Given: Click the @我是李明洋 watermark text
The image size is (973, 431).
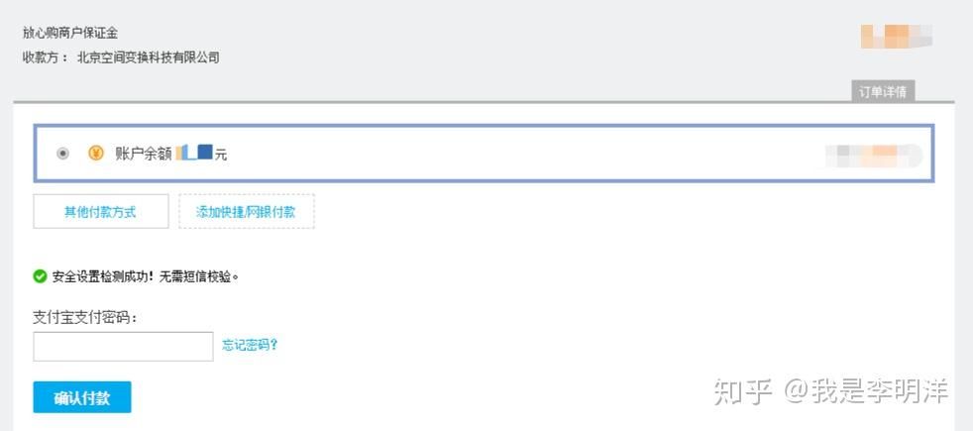Looking at the screenshot, I should click(866, 392).
